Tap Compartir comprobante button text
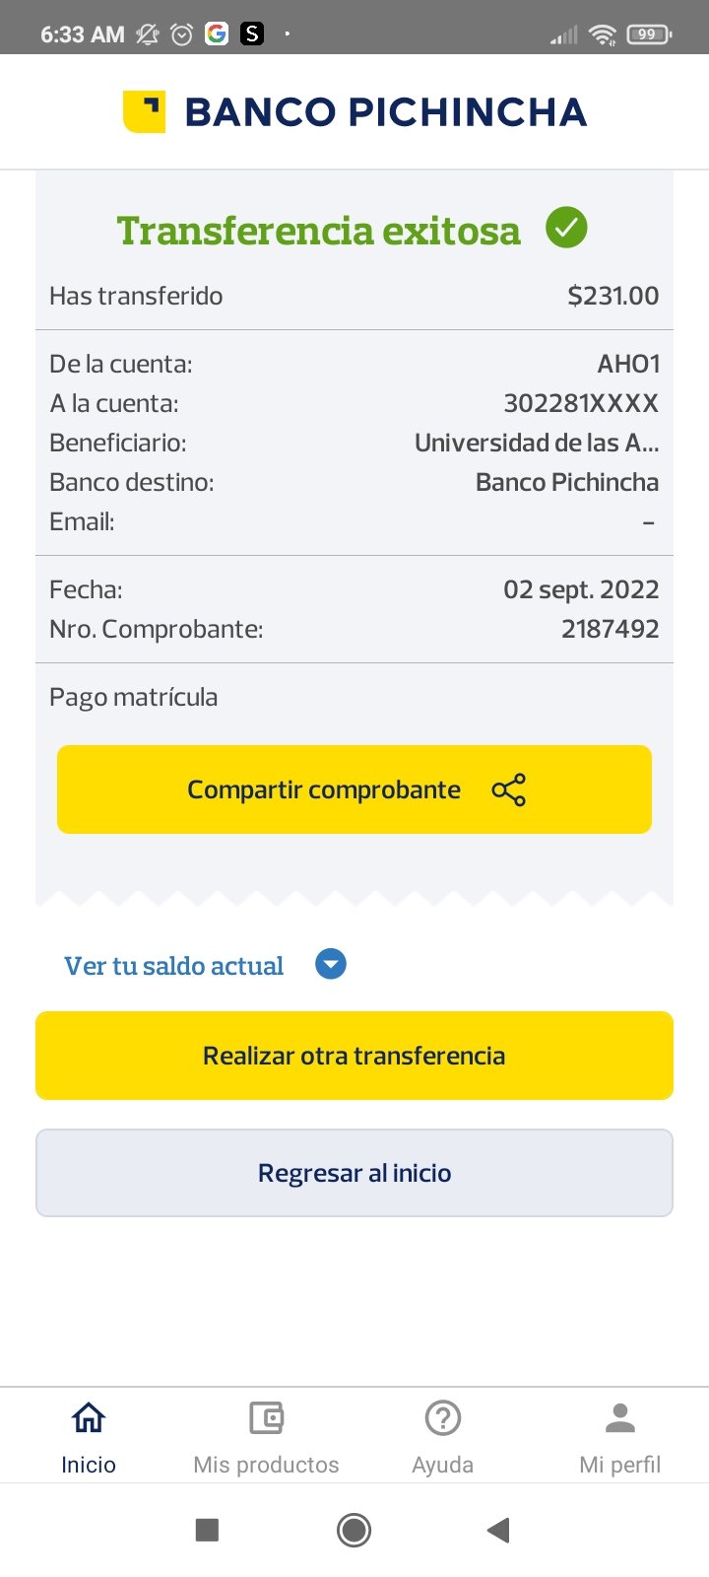Viewport: 709px width, 1577px height. point(324,790)
